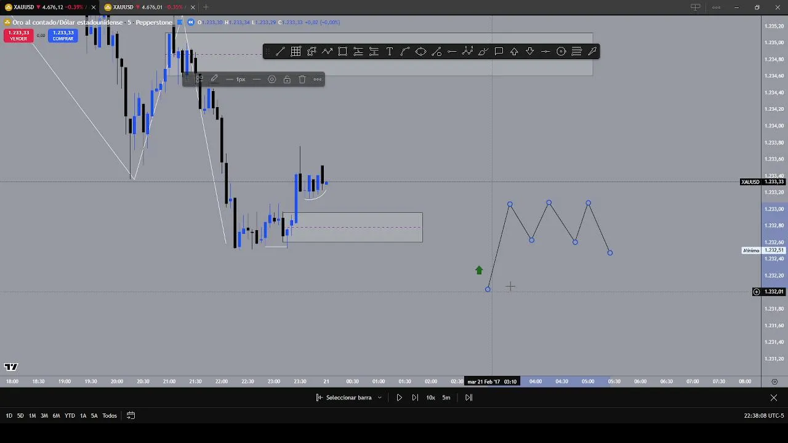Jump to real-time in replay

(x=468, y=397)
